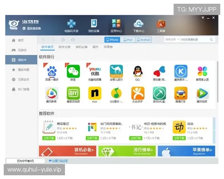Open the 腾讯新闻 app icon
Image resolution: width=224 pixels, height=179 pixels.
tap(52, 93)
